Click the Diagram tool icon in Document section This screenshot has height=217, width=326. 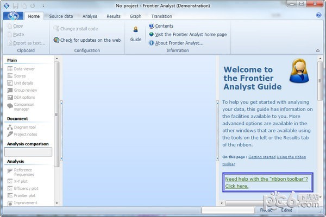click(10, 127)
